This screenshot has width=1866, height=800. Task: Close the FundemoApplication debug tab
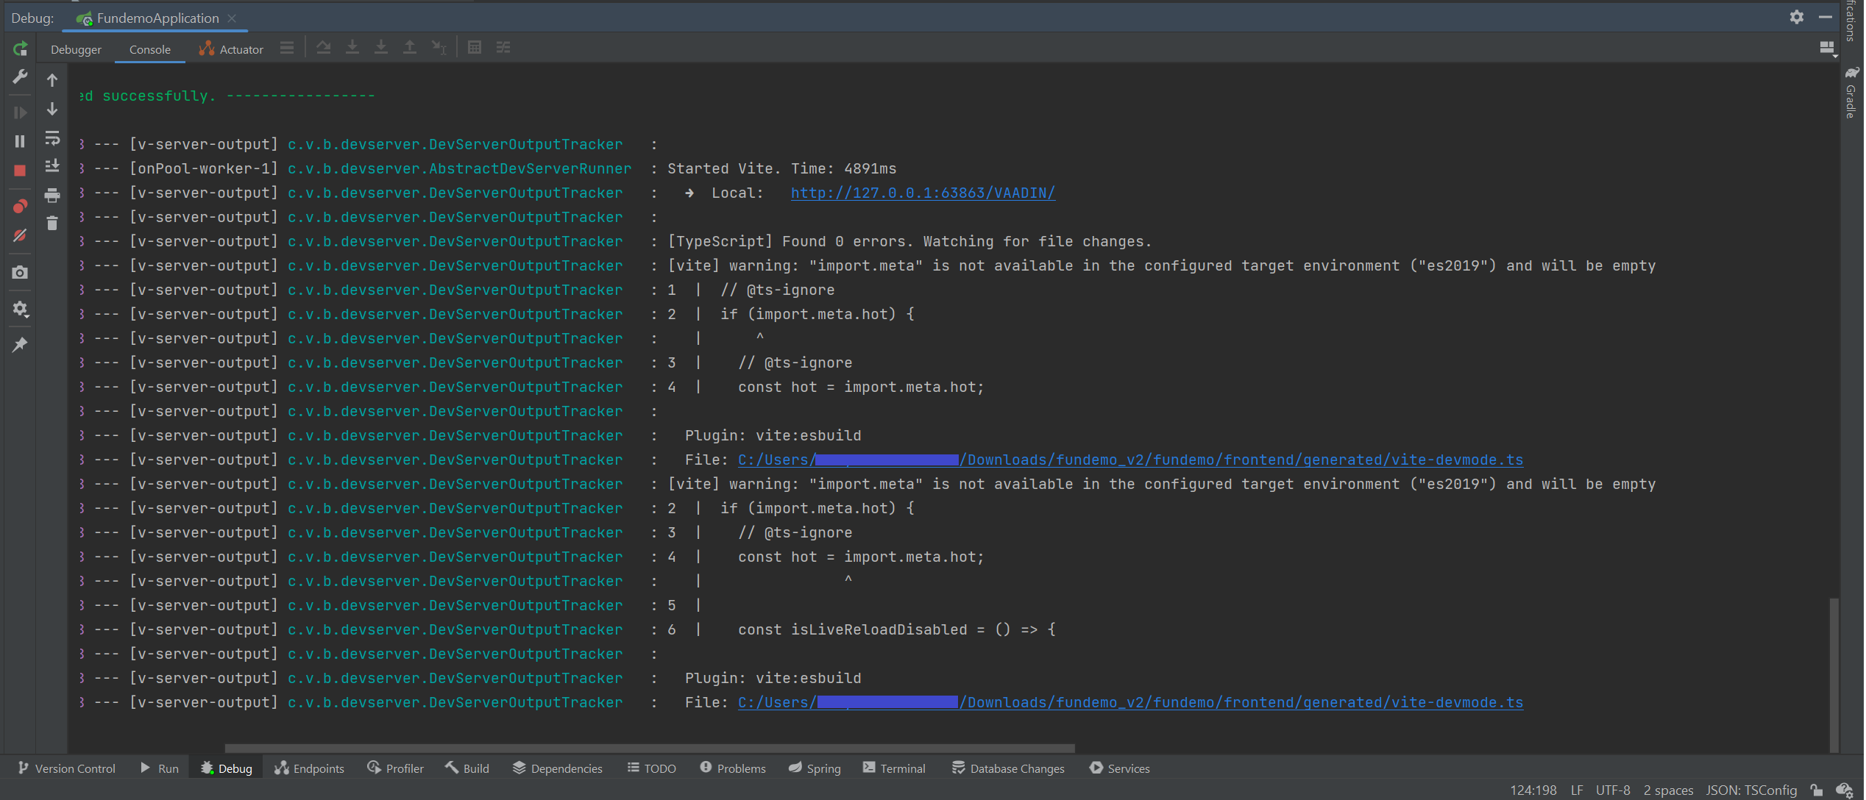[x=232, y=18]
